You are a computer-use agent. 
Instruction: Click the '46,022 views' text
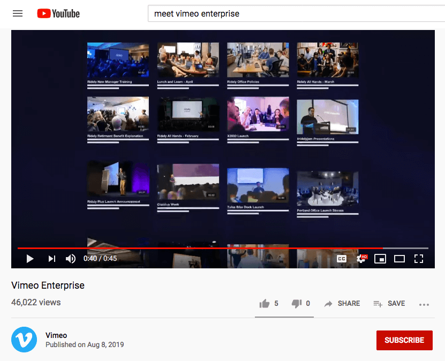tap(36, 302)
